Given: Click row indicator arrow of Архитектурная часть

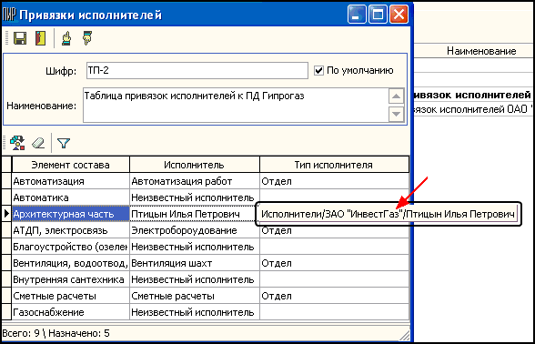Looking at the screenshot, I should (7, 214).
